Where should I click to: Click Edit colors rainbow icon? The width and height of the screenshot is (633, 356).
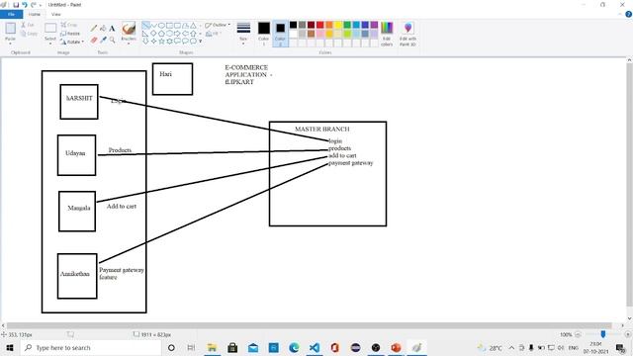[x=387, y=28]
